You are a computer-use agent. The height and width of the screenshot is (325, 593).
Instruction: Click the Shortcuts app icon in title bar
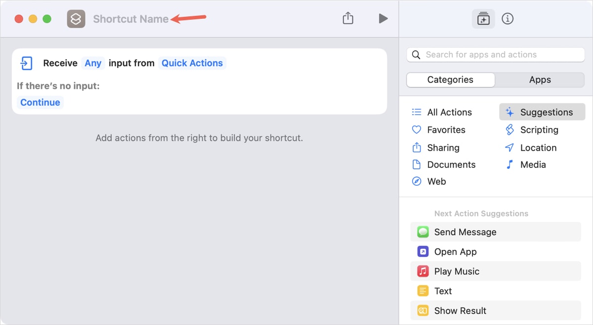coord(76,19)
